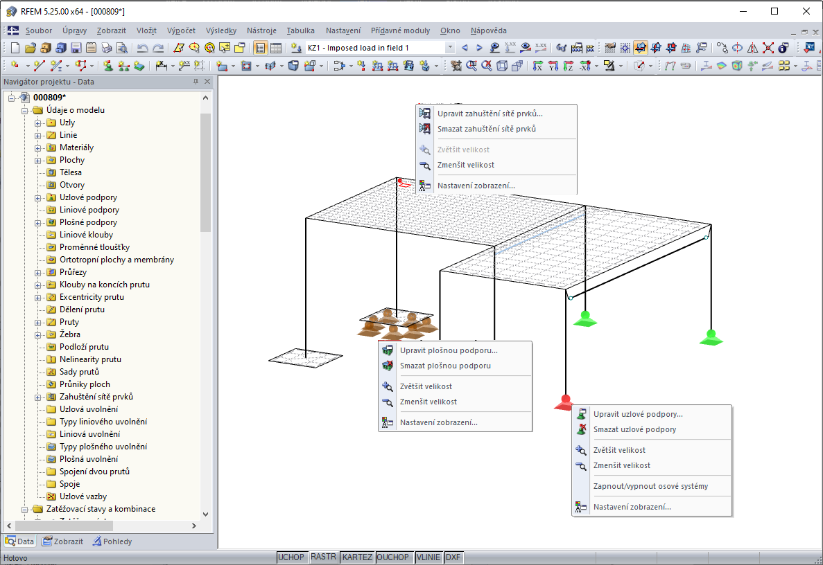The width and height of the screenshot is (823, 565).
Task: Click the Open file folder icon
Action: [x=31, y=48]
